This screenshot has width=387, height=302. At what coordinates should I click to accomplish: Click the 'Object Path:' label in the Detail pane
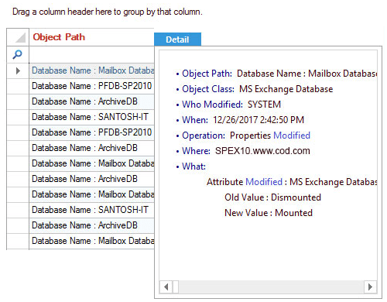pos(207,74)
